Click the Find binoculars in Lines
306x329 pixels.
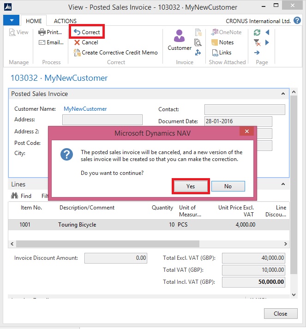point(14,196)
